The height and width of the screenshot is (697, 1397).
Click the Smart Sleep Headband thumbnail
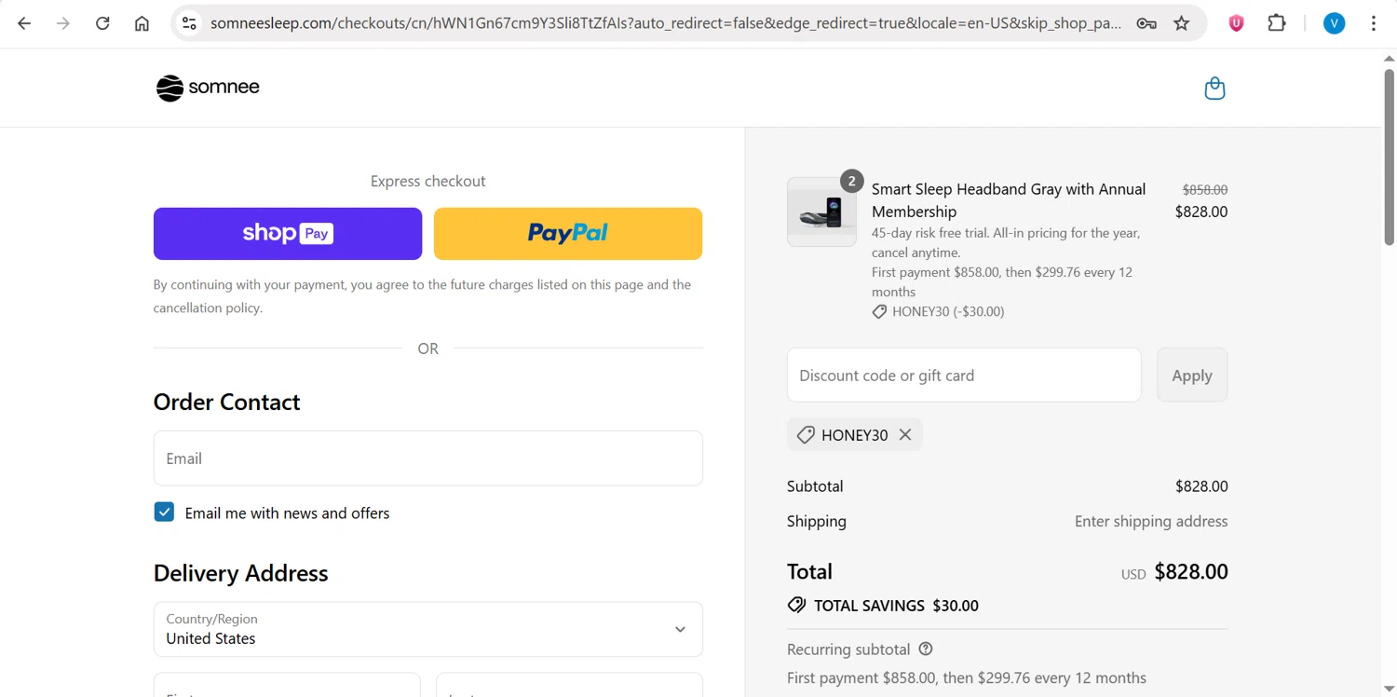click(821, 212)
